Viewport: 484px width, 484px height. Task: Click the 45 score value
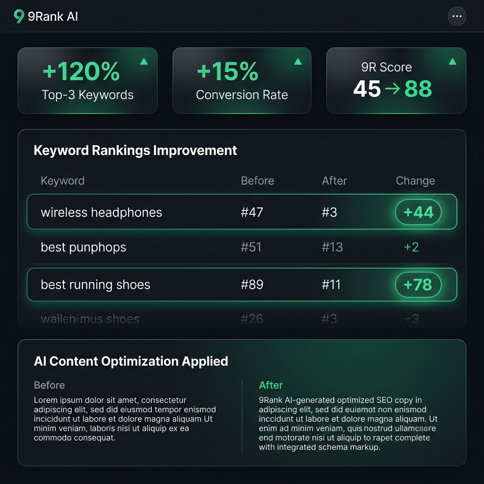[x=367, y=89]
